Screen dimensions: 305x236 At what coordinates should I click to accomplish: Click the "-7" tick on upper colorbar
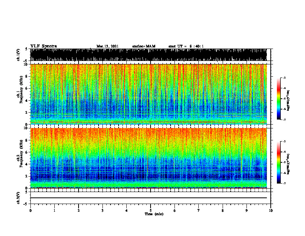coord(284,120)
